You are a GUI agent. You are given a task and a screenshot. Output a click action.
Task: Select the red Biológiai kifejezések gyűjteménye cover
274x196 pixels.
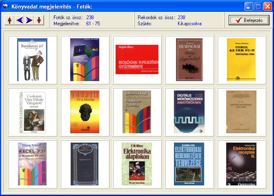coord(137,59)
